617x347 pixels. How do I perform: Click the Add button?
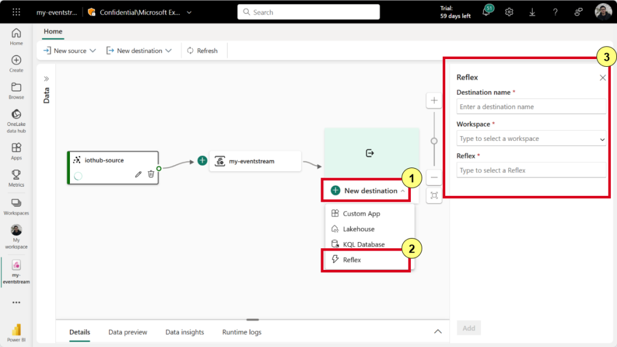pyautogui.click(x=469, y=328)
